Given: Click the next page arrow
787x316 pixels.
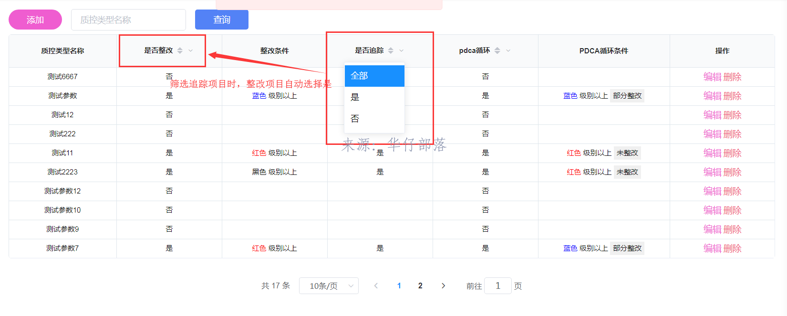Looking at the screenshot, I should pyautogui.click(x=443, y=286).
